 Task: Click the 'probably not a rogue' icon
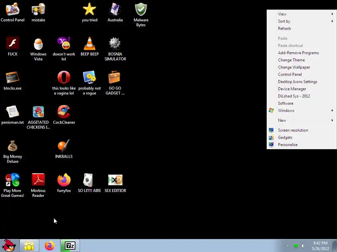[x=90, y=83]
